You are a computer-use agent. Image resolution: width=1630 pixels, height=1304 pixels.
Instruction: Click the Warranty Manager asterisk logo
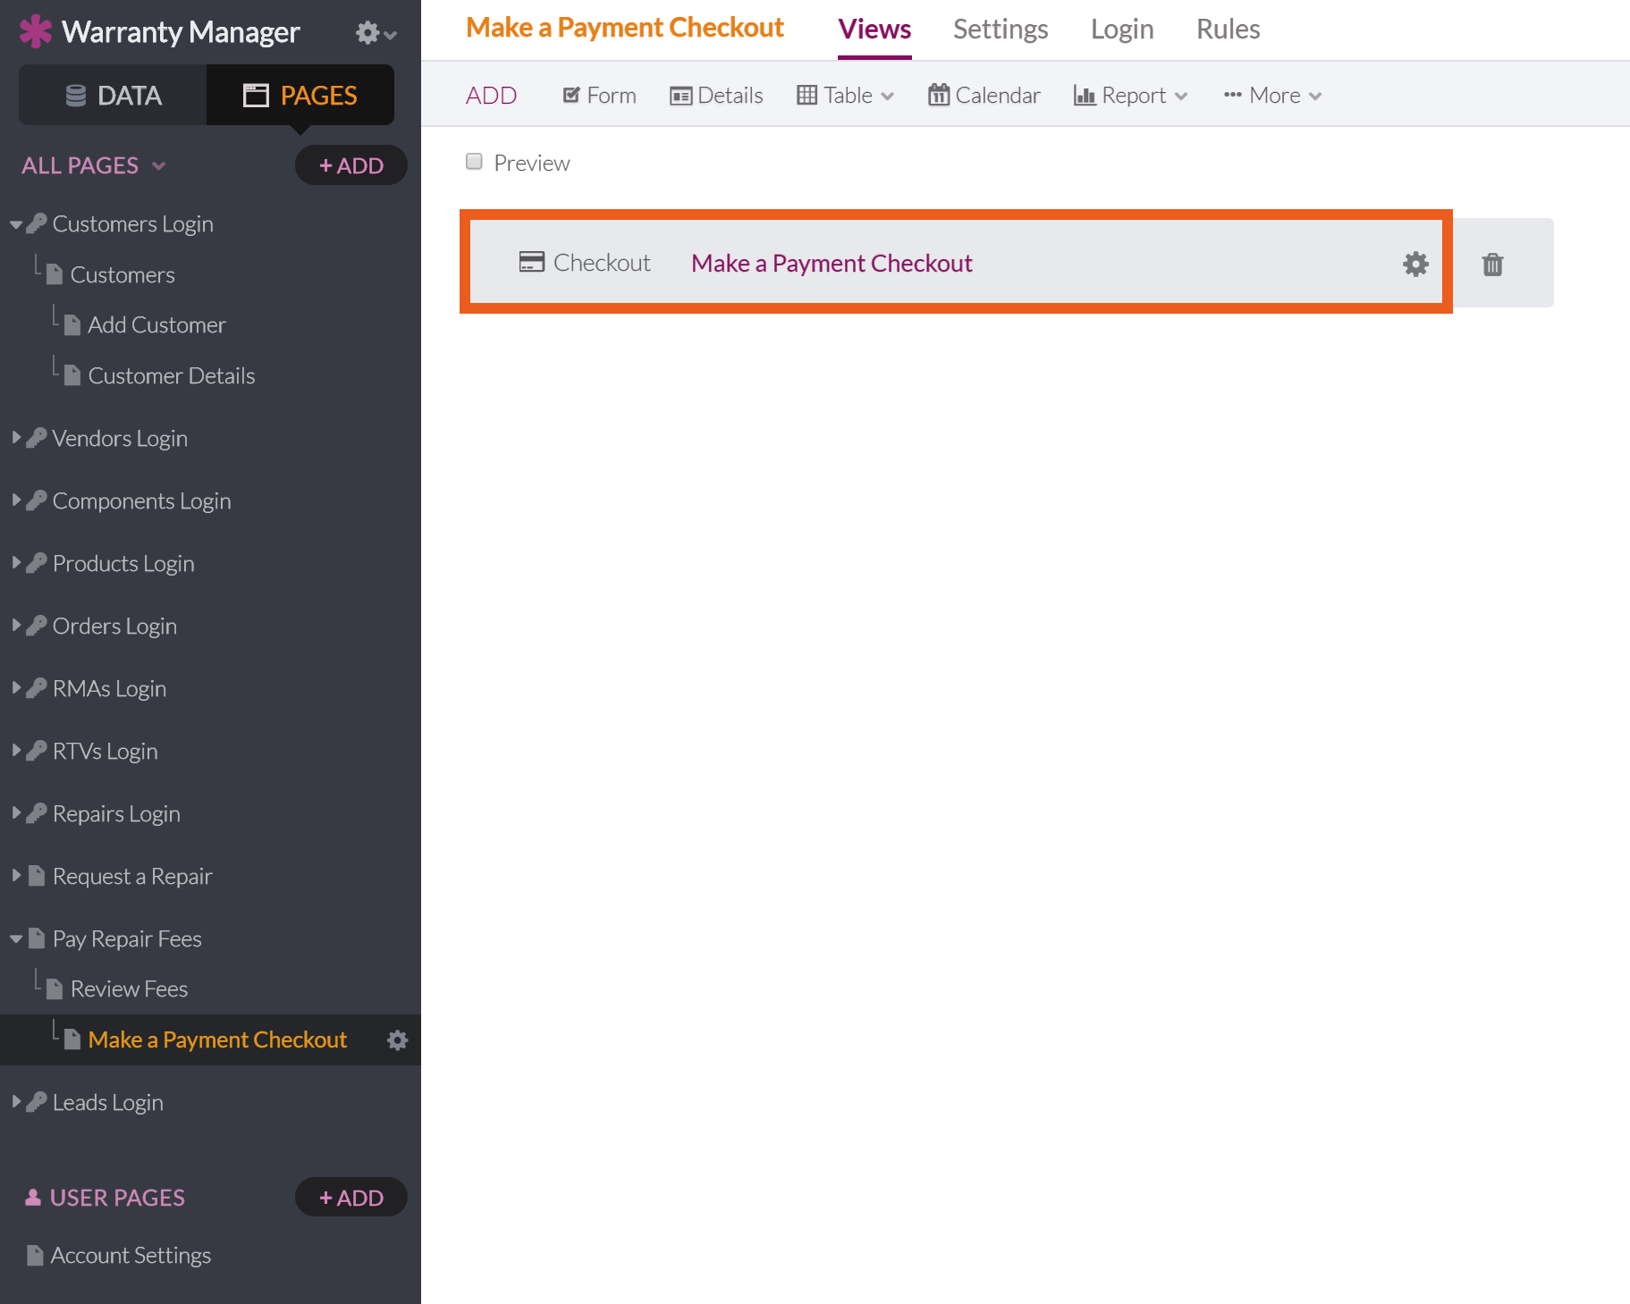coord(36,31)
